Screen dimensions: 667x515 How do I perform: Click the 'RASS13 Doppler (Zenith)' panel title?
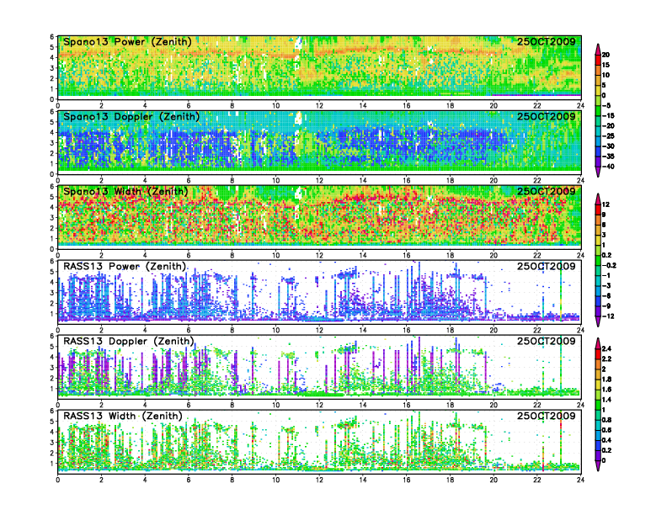click(x=129, y=341)
